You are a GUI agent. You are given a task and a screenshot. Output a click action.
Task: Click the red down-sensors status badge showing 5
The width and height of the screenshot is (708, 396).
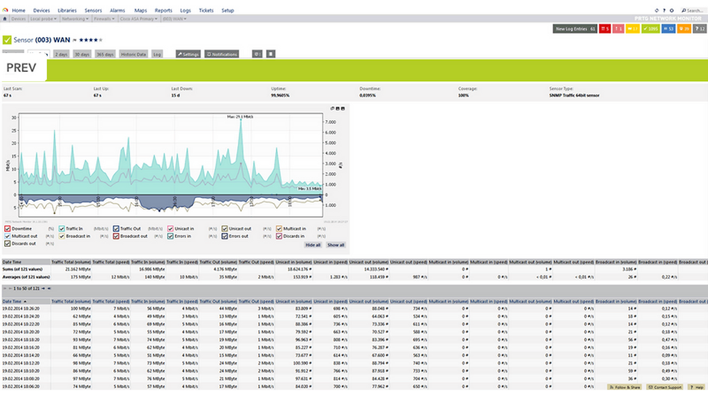(x=604, y=28)
